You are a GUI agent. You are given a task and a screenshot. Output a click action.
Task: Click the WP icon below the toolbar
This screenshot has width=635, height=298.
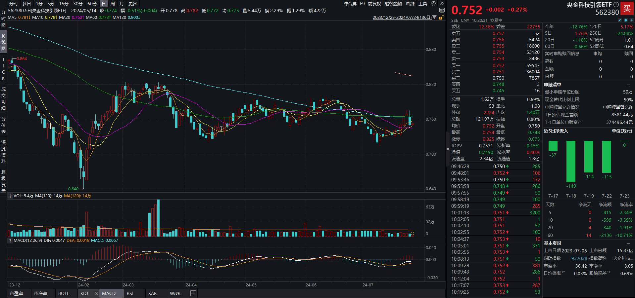[442, 11]
